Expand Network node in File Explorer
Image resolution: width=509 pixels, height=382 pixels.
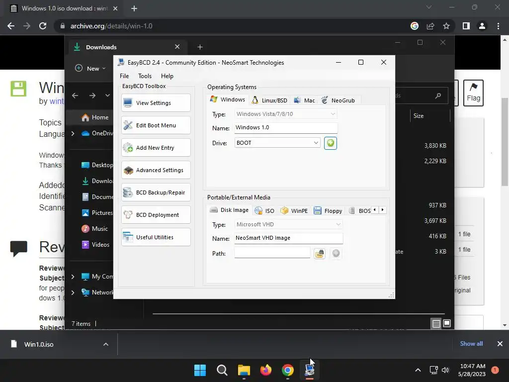tap(73, 292)
